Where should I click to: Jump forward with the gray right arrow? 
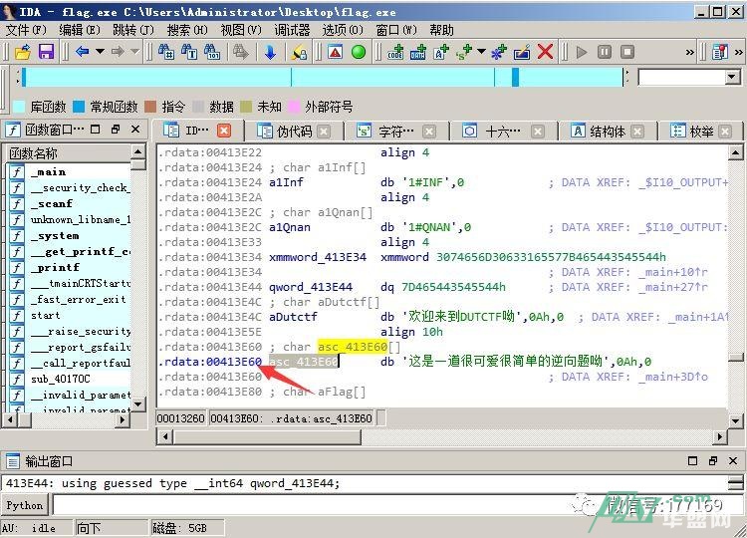pyautogui.click(x=118, y=51)
